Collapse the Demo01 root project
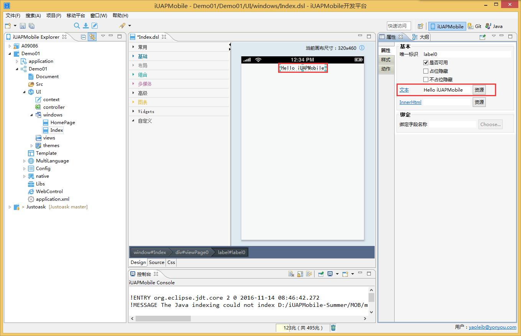The image size is (521, 336). (x=10, y=54)
